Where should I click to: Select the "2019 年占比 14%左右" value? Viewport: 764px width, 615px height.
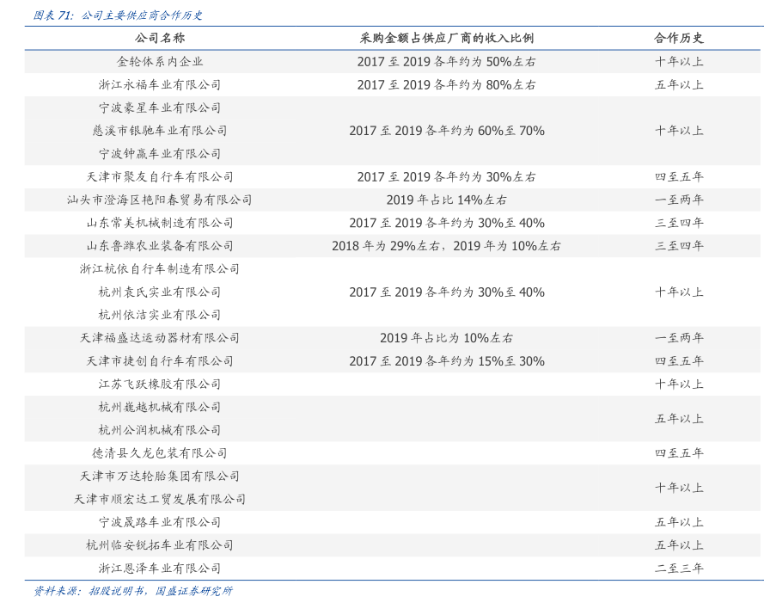tap(446, 200)
